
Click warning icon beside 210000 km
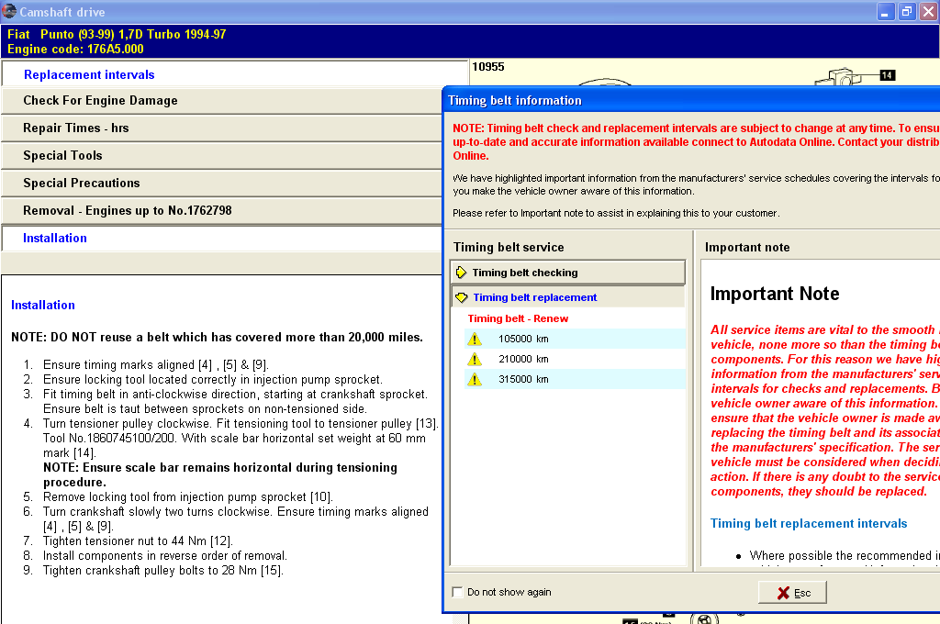tap(475, 359)
